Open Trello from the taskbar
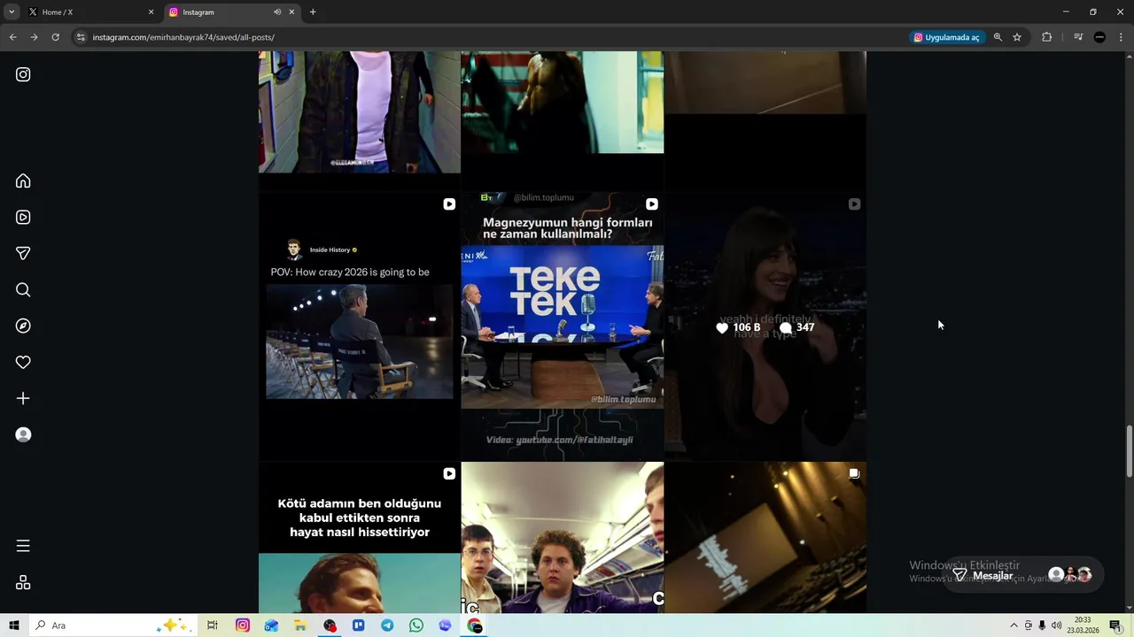 pos(359,625)
